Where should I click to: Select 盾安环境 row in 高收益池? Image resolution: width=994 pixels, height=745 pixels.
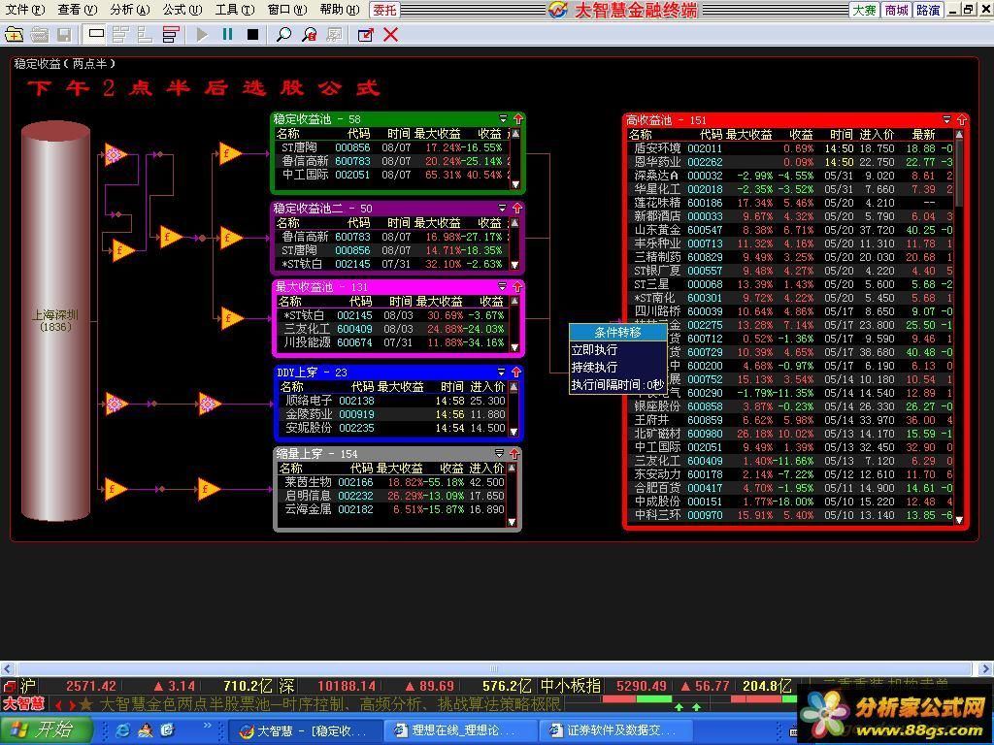point(790,148)
